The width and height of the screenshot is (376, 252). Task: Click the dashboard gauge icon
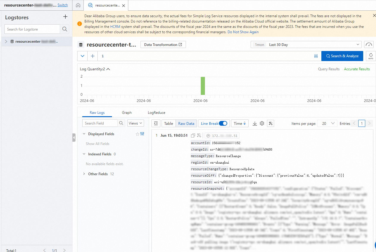(369, 44)
